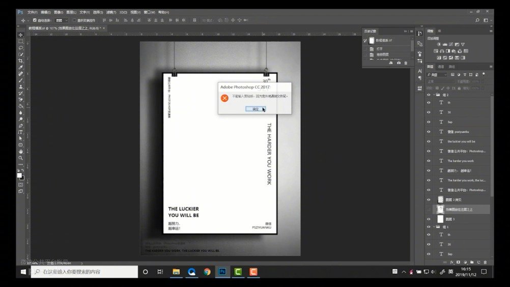Pick the Horizontal Type tool

point(21,132)
